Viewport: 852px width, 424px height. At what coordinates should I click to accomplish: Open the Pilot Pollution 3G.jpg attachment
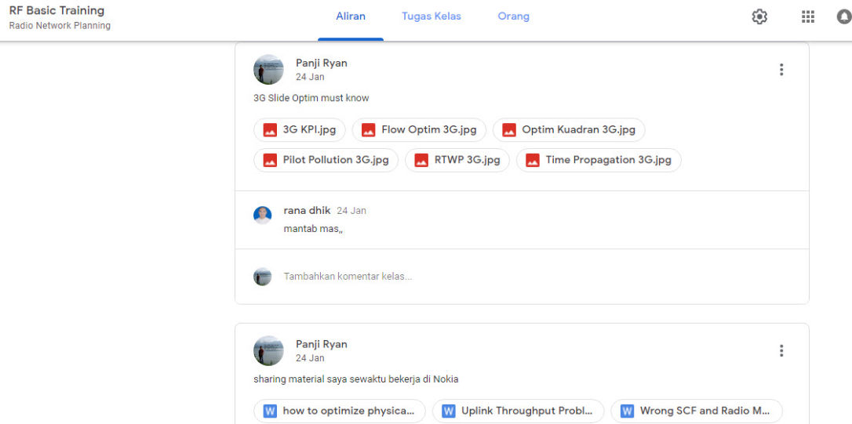[x=335, y=160]
